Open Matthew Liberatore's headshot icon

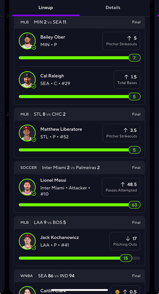click(x=27, y=133)
